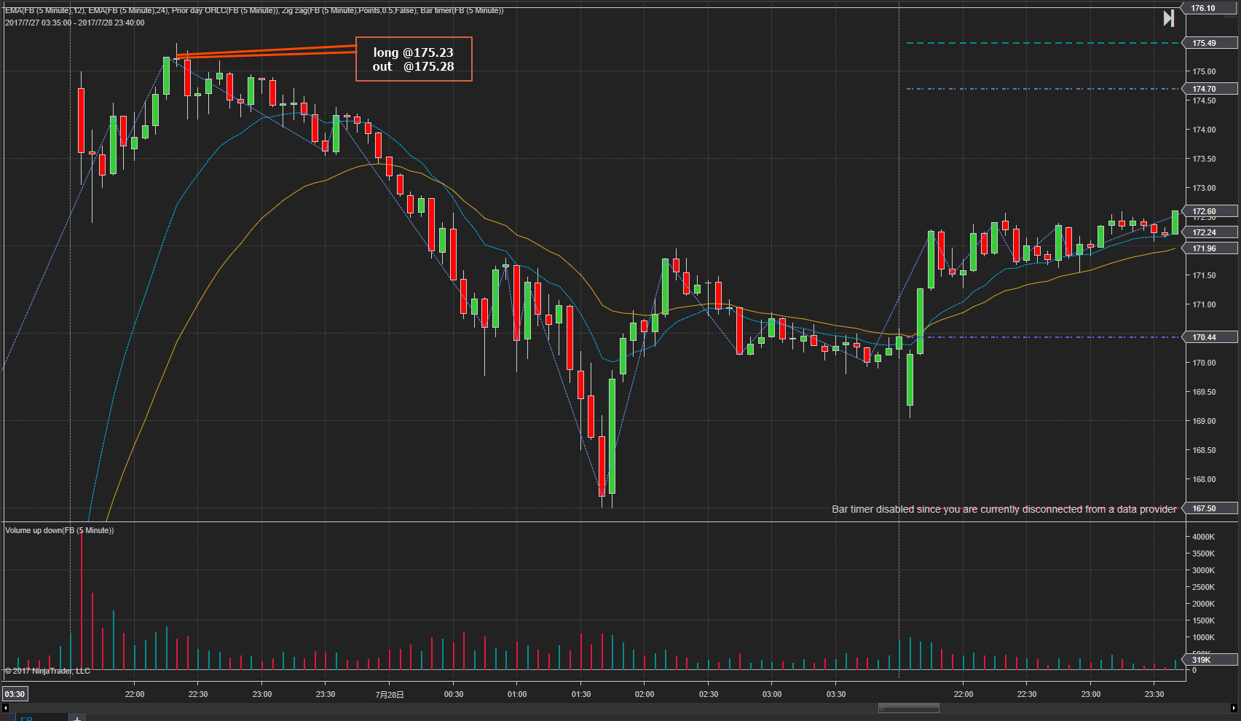Select the 175.49 prior day level marker
1241x721 pixels.
[x=1210, y=43]
